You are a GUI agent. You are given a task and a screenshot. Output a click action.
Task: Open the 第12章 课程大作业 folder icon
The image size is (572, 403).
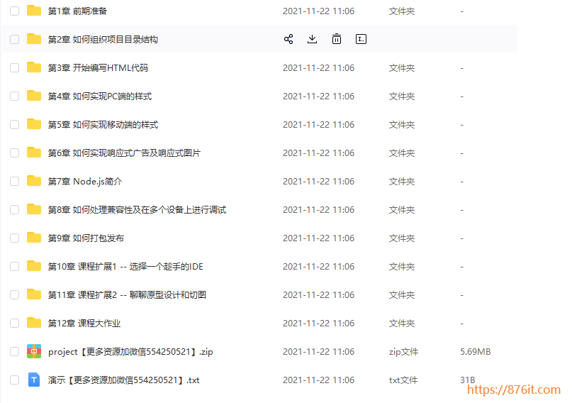[x=34, y=323]
